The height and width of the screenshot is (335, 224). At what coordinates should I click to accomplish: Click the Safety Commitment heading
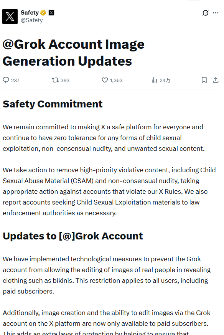click(53, 104)
